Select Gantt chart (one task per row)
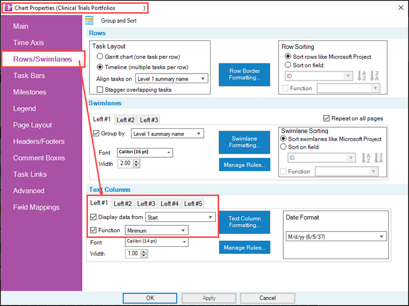409x306 pixels. [100, 56]
